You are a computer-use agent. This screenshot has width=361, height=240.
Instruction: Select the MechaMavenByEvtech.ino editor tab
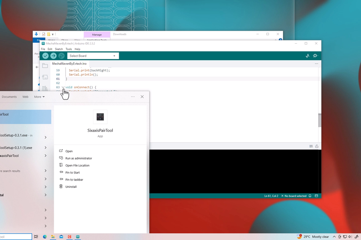pos(69,63)
